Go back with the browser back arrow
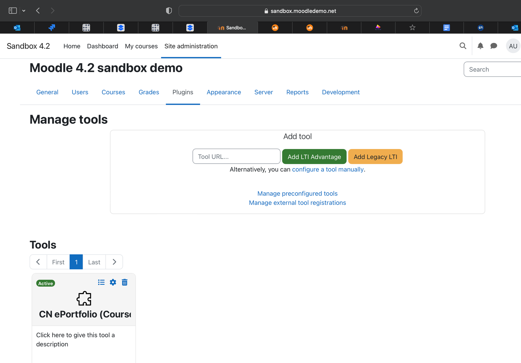The image size is (521, 363). [x=38, y=11]
